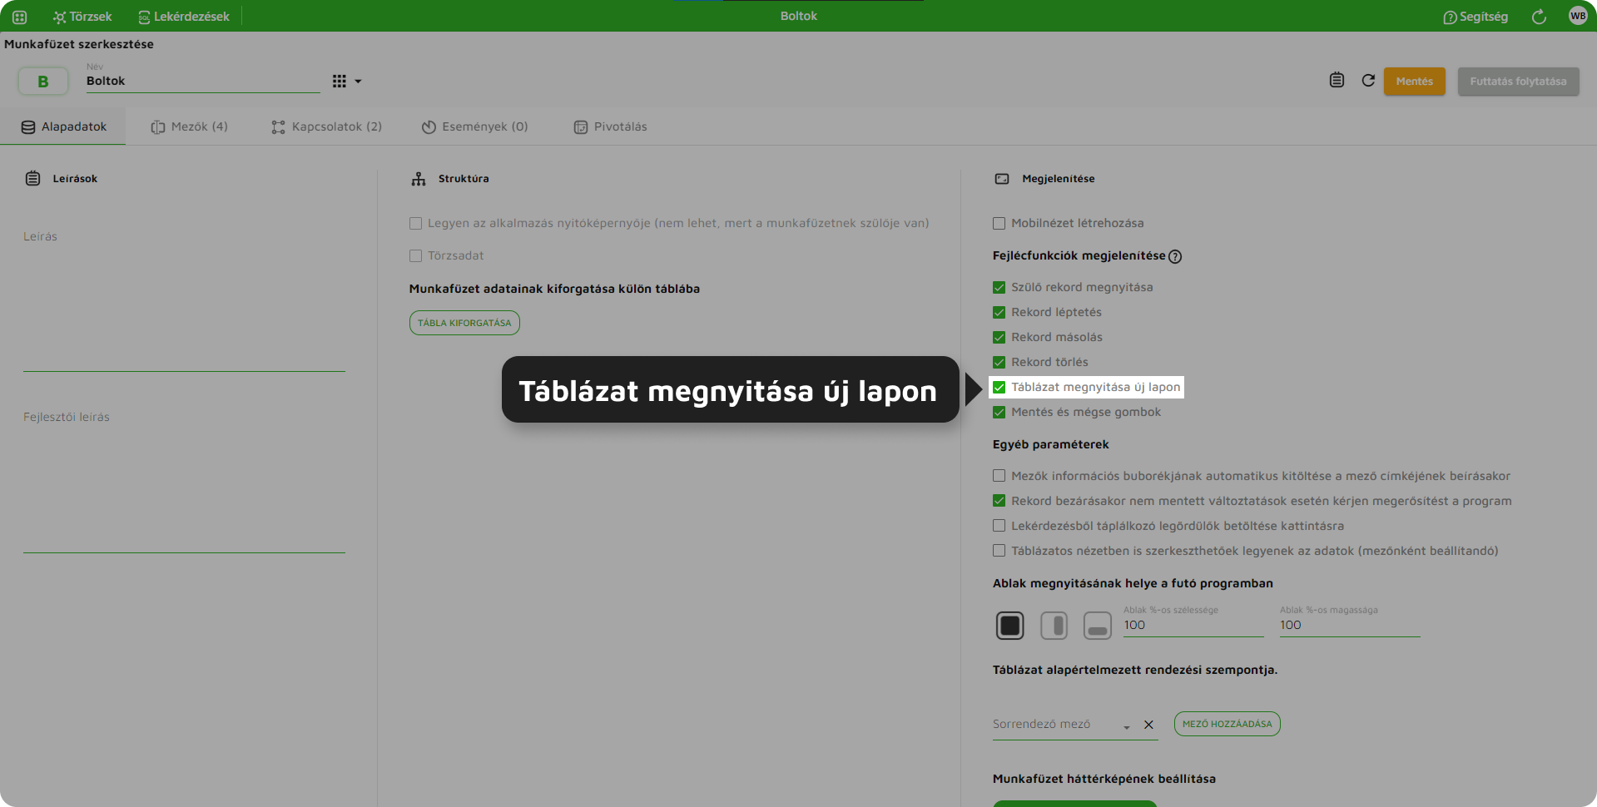This screenshot has width=1597, height=807.
Task: Click the notes icon beside reload
Action: click(x=1337, y=81)
